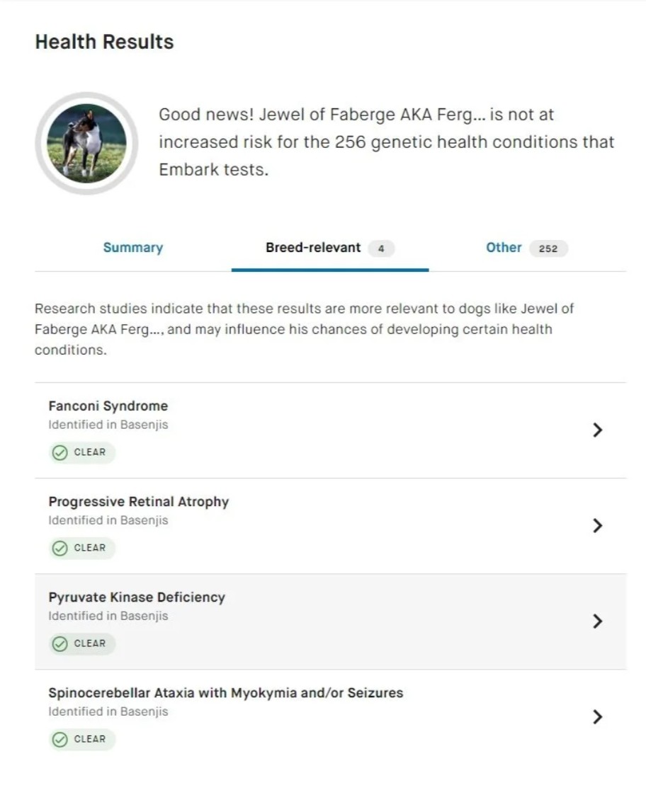Screen dimensions: 646x802
Task: Click the dog profile photo thumbnail
Action: pyautogui.click(x=86, y=143)
